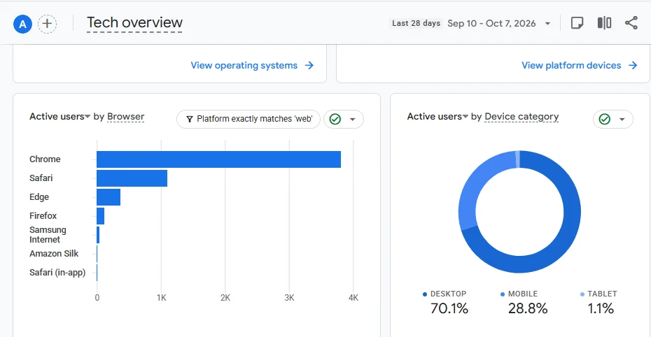Expand the Browser card status dropdown arrow
Viewport: 651px width, 337px height.
click(353, 120)
